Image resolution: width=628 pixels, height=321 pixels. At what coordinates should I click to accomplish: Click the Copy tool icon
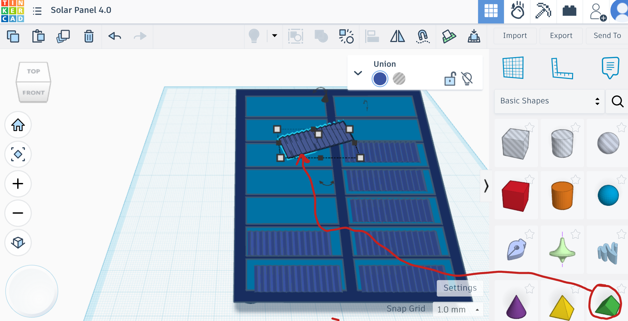point(13,36)
